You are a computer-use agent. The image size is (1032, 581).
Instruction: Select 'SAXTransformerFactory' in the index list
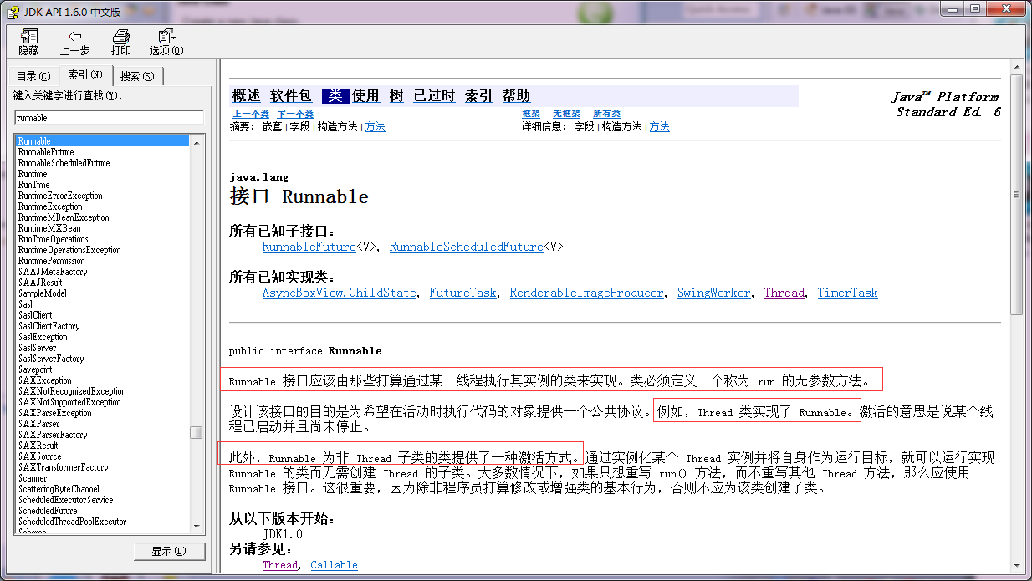(x=63, y=467)
